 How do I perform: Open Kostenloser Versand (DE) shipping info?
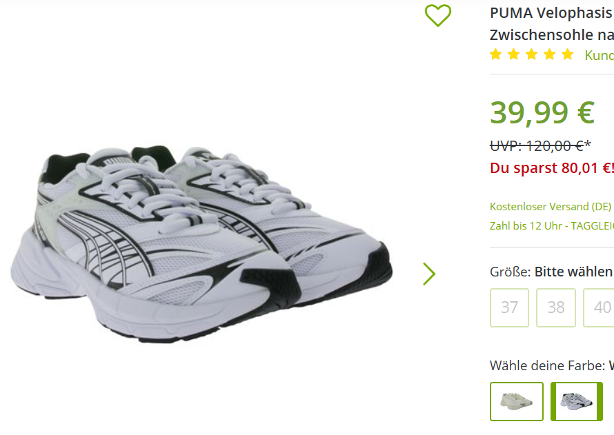click(x=551, y=207)
